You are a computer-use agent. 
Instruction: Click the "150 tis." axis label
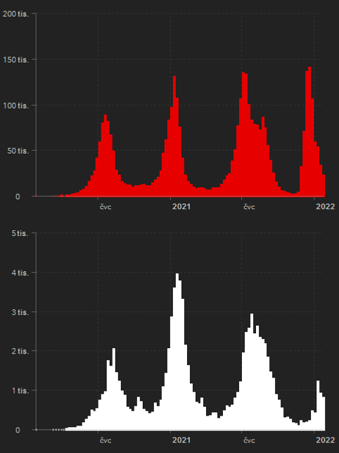[16, 59]
